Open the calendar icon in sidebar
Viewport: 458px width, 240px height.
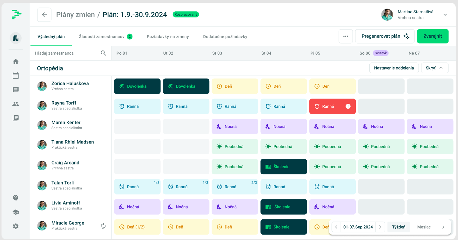pyautogui.click(x=16, y=76)
